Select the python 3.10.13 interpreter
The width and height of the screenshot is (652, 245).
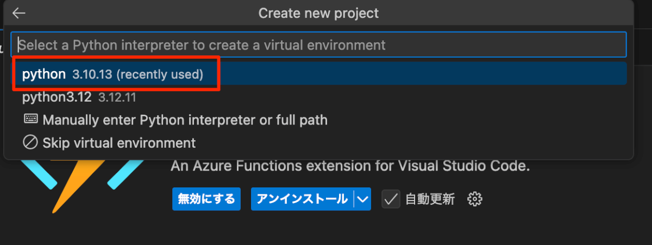pyautogui.click(x=43, y=74)
